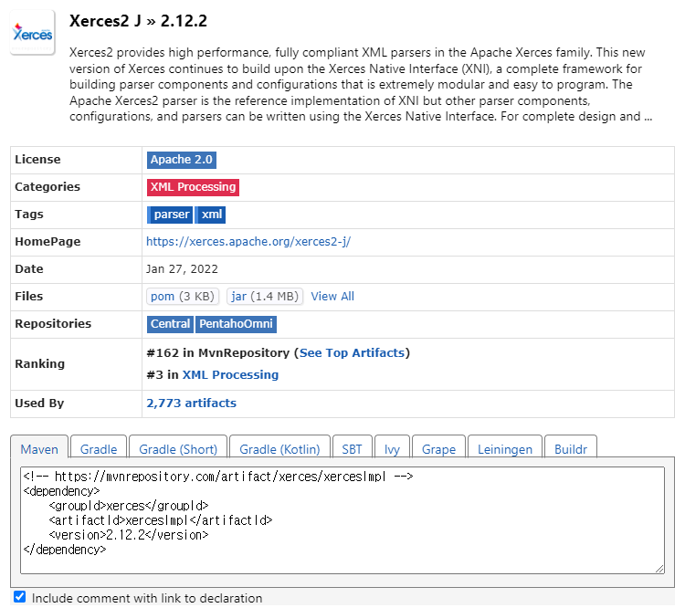Click the Xerces logo thumbnail
This screenshot has width=685, height=608.
pyautogui.click(x=33, y=32)
